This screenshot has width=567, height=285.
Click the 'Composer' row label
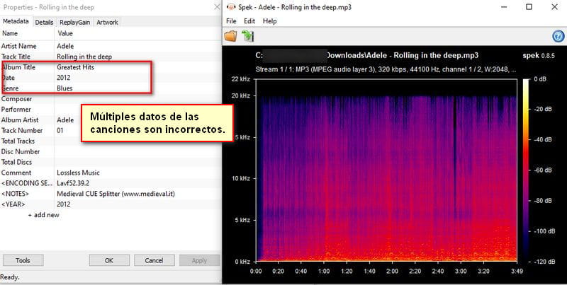16,98
